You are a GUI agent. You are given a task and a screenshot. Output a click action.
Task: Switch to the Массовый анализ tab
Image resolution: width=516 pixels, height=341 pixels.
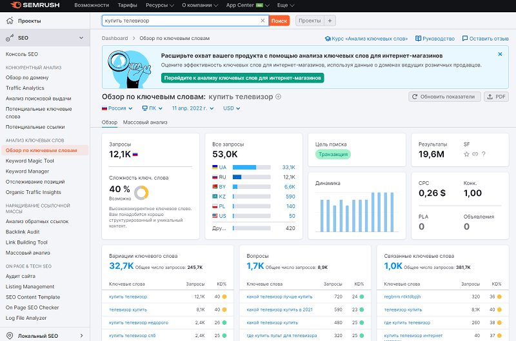145,122
